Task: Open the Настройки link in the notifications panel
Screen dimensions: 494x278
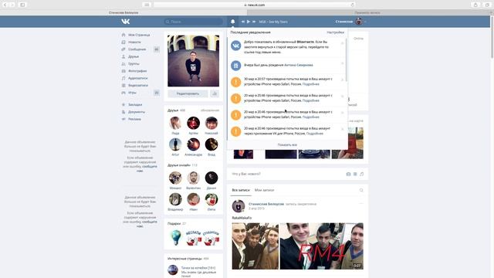Action: (x=336, y=32)
